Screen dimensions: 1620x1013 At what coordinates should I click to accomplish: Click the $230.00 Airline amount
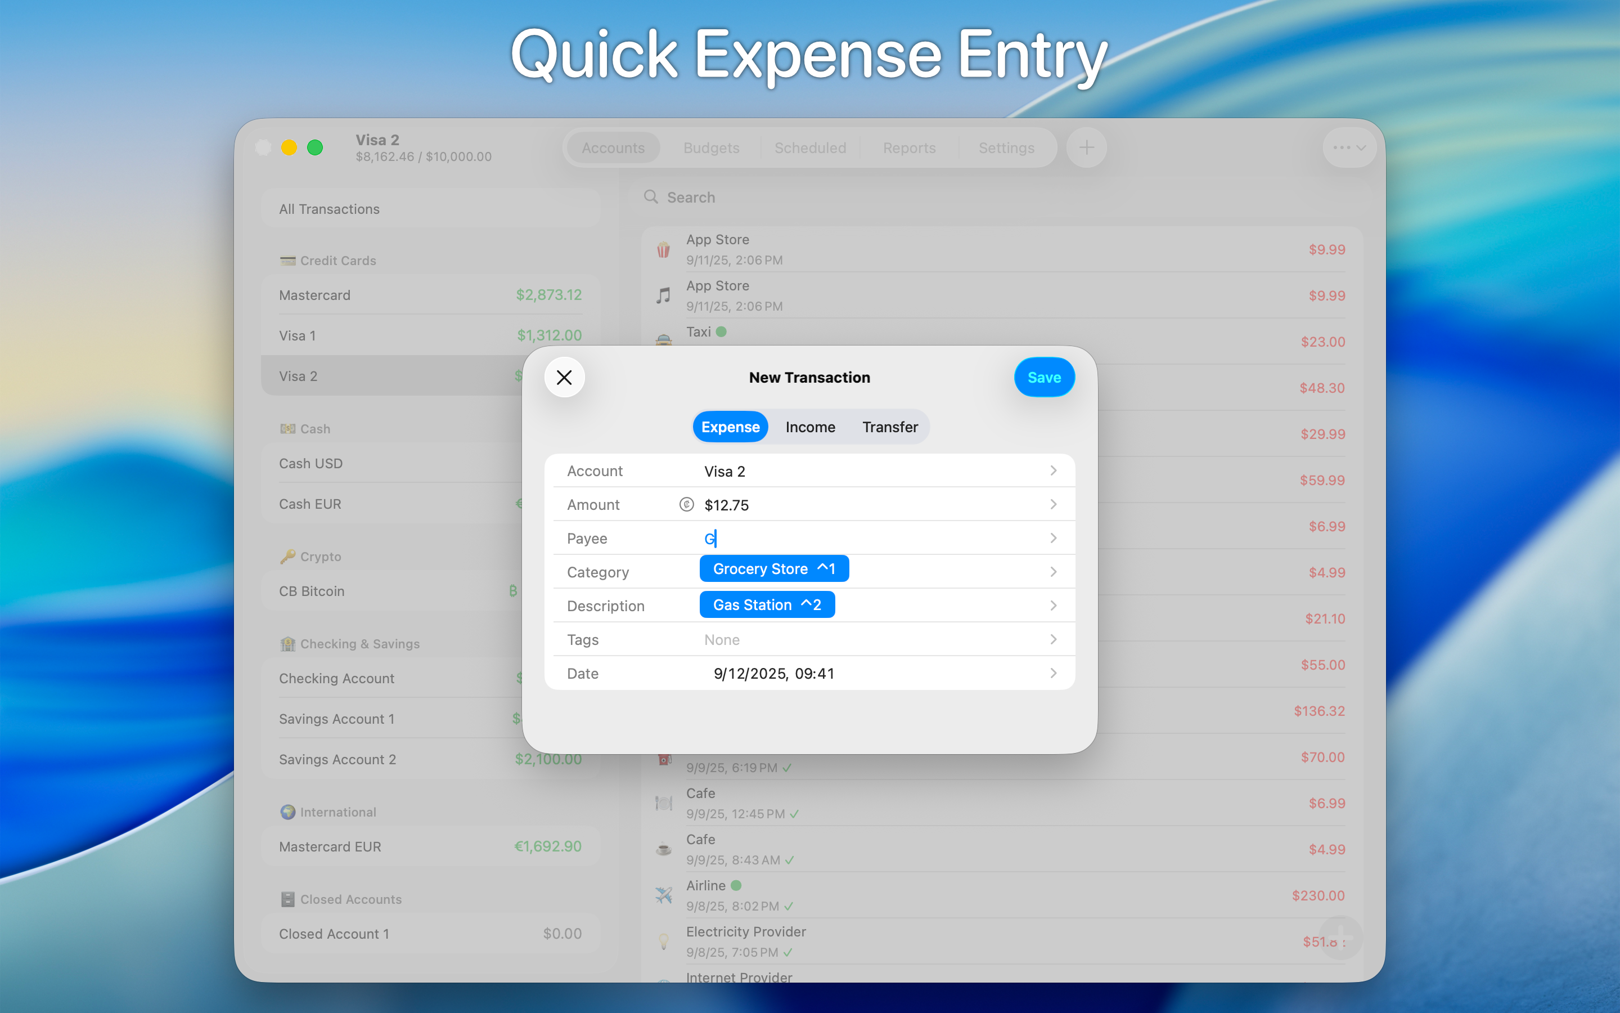(x=1318, y=895)
